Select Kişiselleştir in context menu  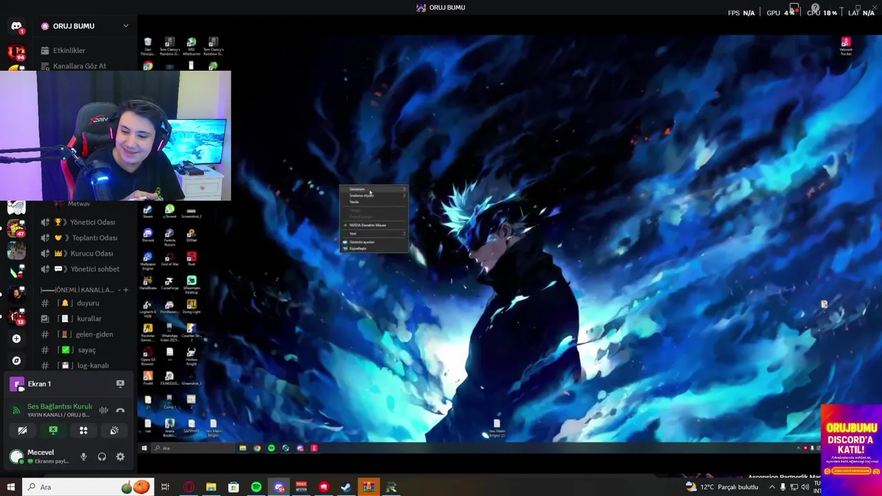tap(374, 249)
